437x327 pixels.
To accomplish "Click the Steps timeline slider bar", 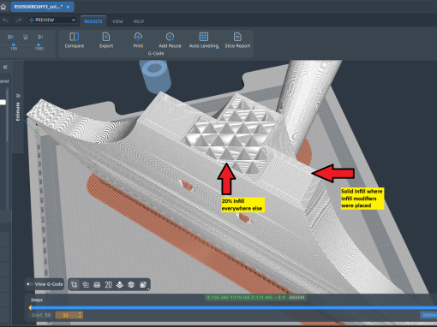I will click(x=234, y=307).
